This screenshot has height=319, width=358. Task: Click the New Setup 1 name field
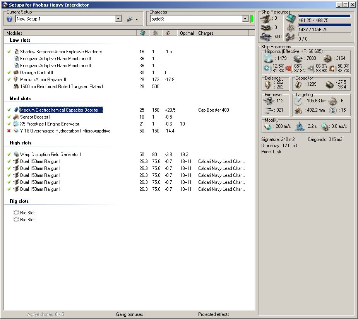pos(65,19)
